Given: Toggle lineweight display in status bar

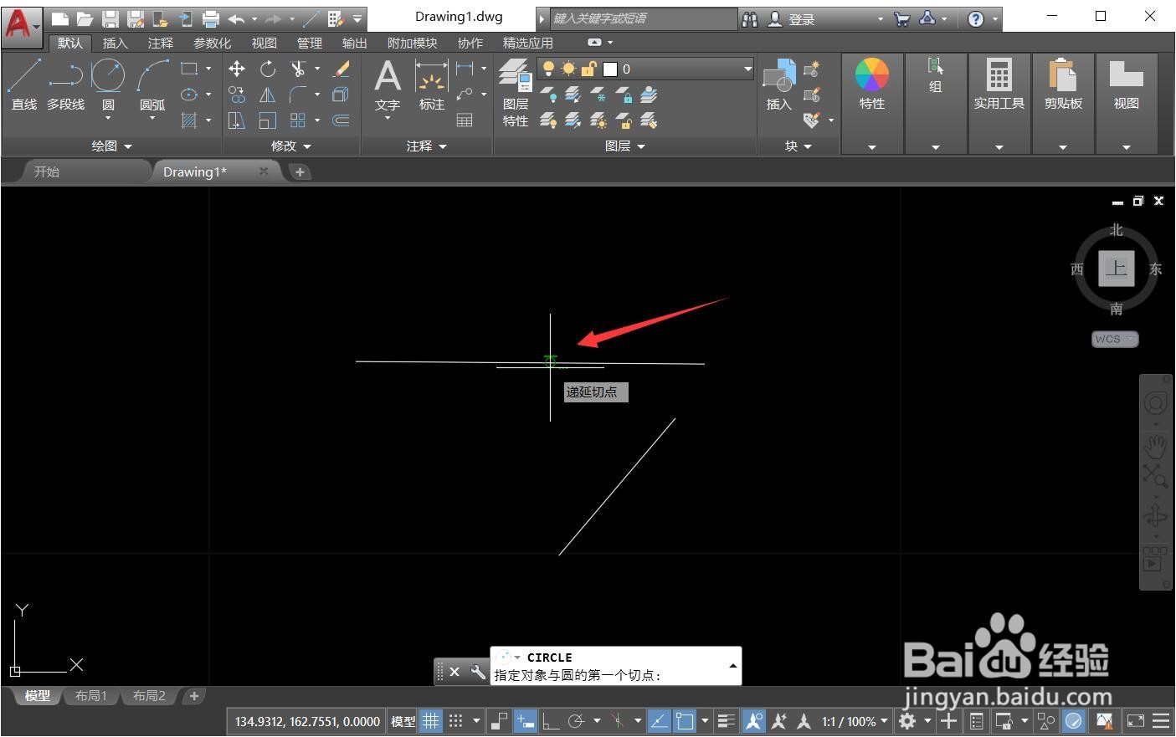Looking at the screenshot, I should click(727, 721).
